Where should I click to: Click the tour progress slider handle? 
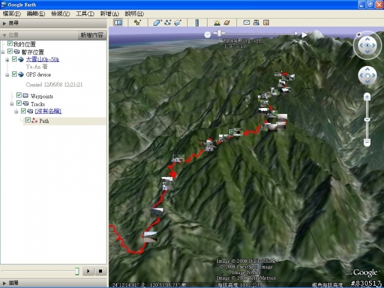point(77,271)
